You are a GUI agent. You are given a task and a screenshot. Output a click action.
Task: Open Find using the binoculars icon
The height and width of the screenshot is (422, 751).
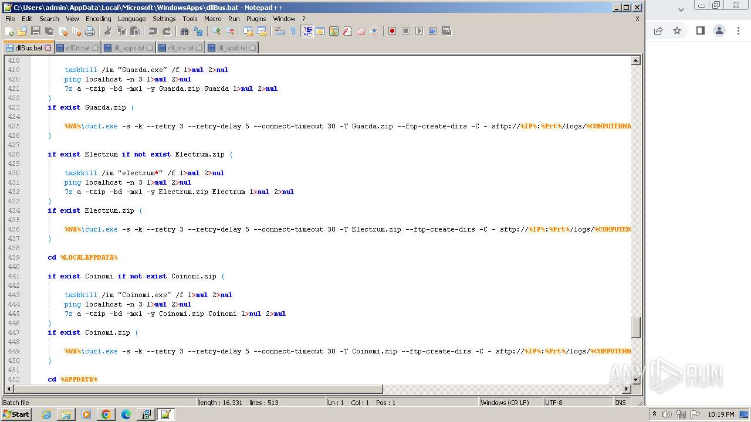click(185, 31)
